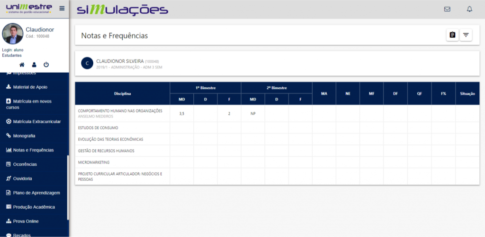Open Matrícula Extracurricular in sidebar

36,122
